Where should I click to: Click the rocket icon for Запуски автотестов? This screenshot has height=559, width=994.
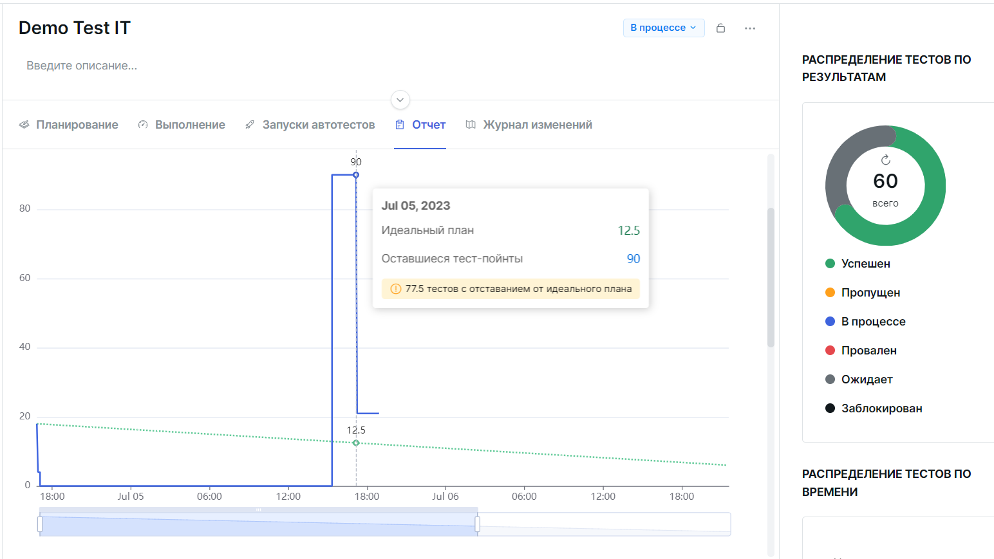pos(249,124)
